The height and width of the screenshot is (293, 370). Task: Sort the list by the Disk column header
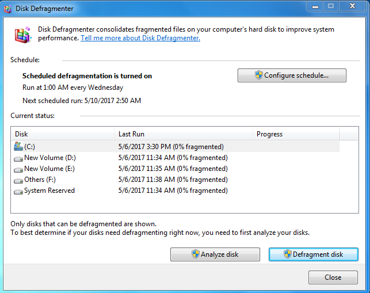point(63,134)
